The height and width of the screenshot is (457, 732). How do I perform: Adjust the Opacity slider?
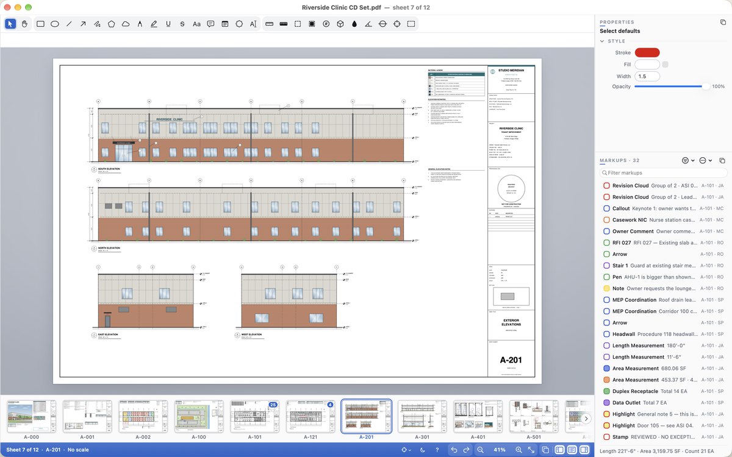click(672, 87)
